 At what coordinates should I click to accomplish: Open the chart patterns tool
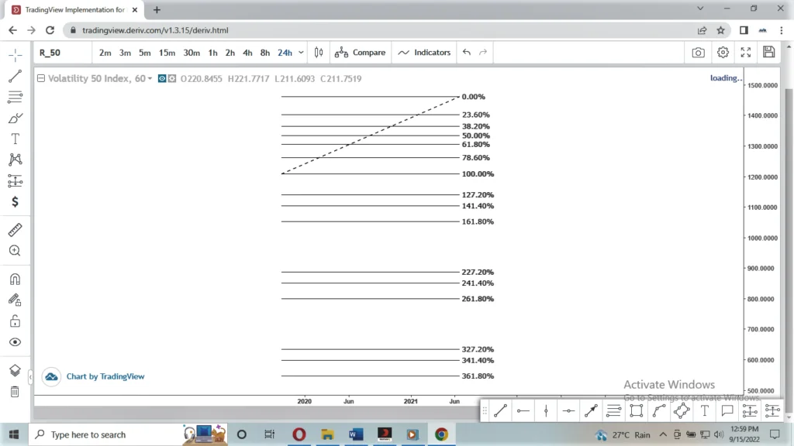click(x=16, y=160)
